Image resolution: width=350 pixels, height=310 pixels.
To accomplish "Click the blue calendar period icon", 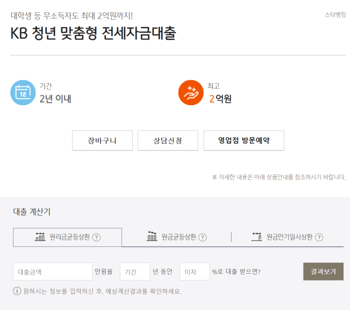I will tap(23, 93).
